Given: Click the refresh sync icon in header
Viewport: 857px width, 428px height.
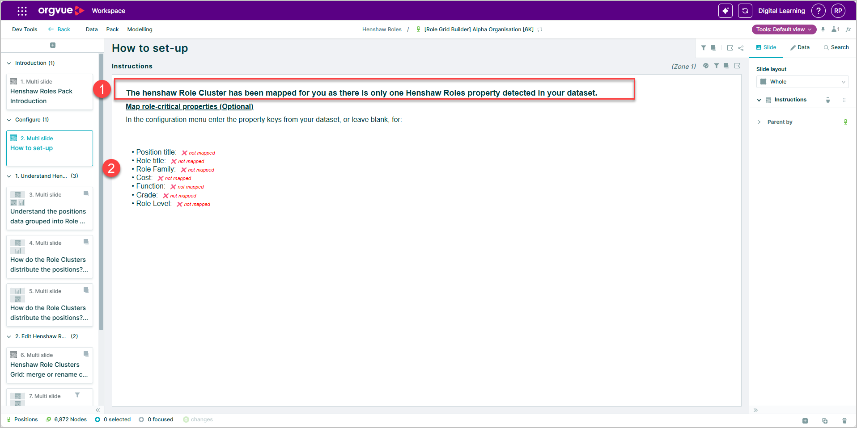Looking at the screenshot, I should (x=745, y=11).
